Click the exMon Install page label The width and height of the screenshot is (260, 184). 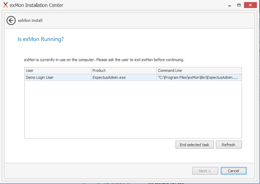point(30,21)
